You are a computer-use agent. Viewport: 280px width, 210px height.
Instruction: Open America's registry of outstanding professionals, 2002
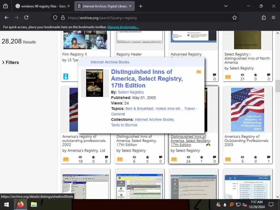pos(84,141)
